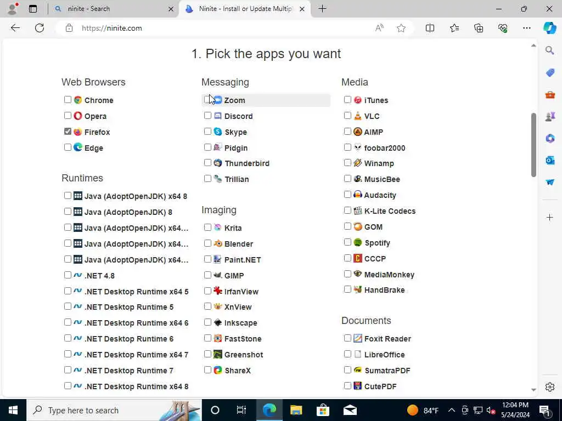This screenshot has width=562, height=421.
Task: Uncheck the Firefox checkbox
Action: point(68,132)
